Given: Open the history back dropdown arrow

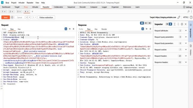Looking at the screenshot, I should [30, 17].
